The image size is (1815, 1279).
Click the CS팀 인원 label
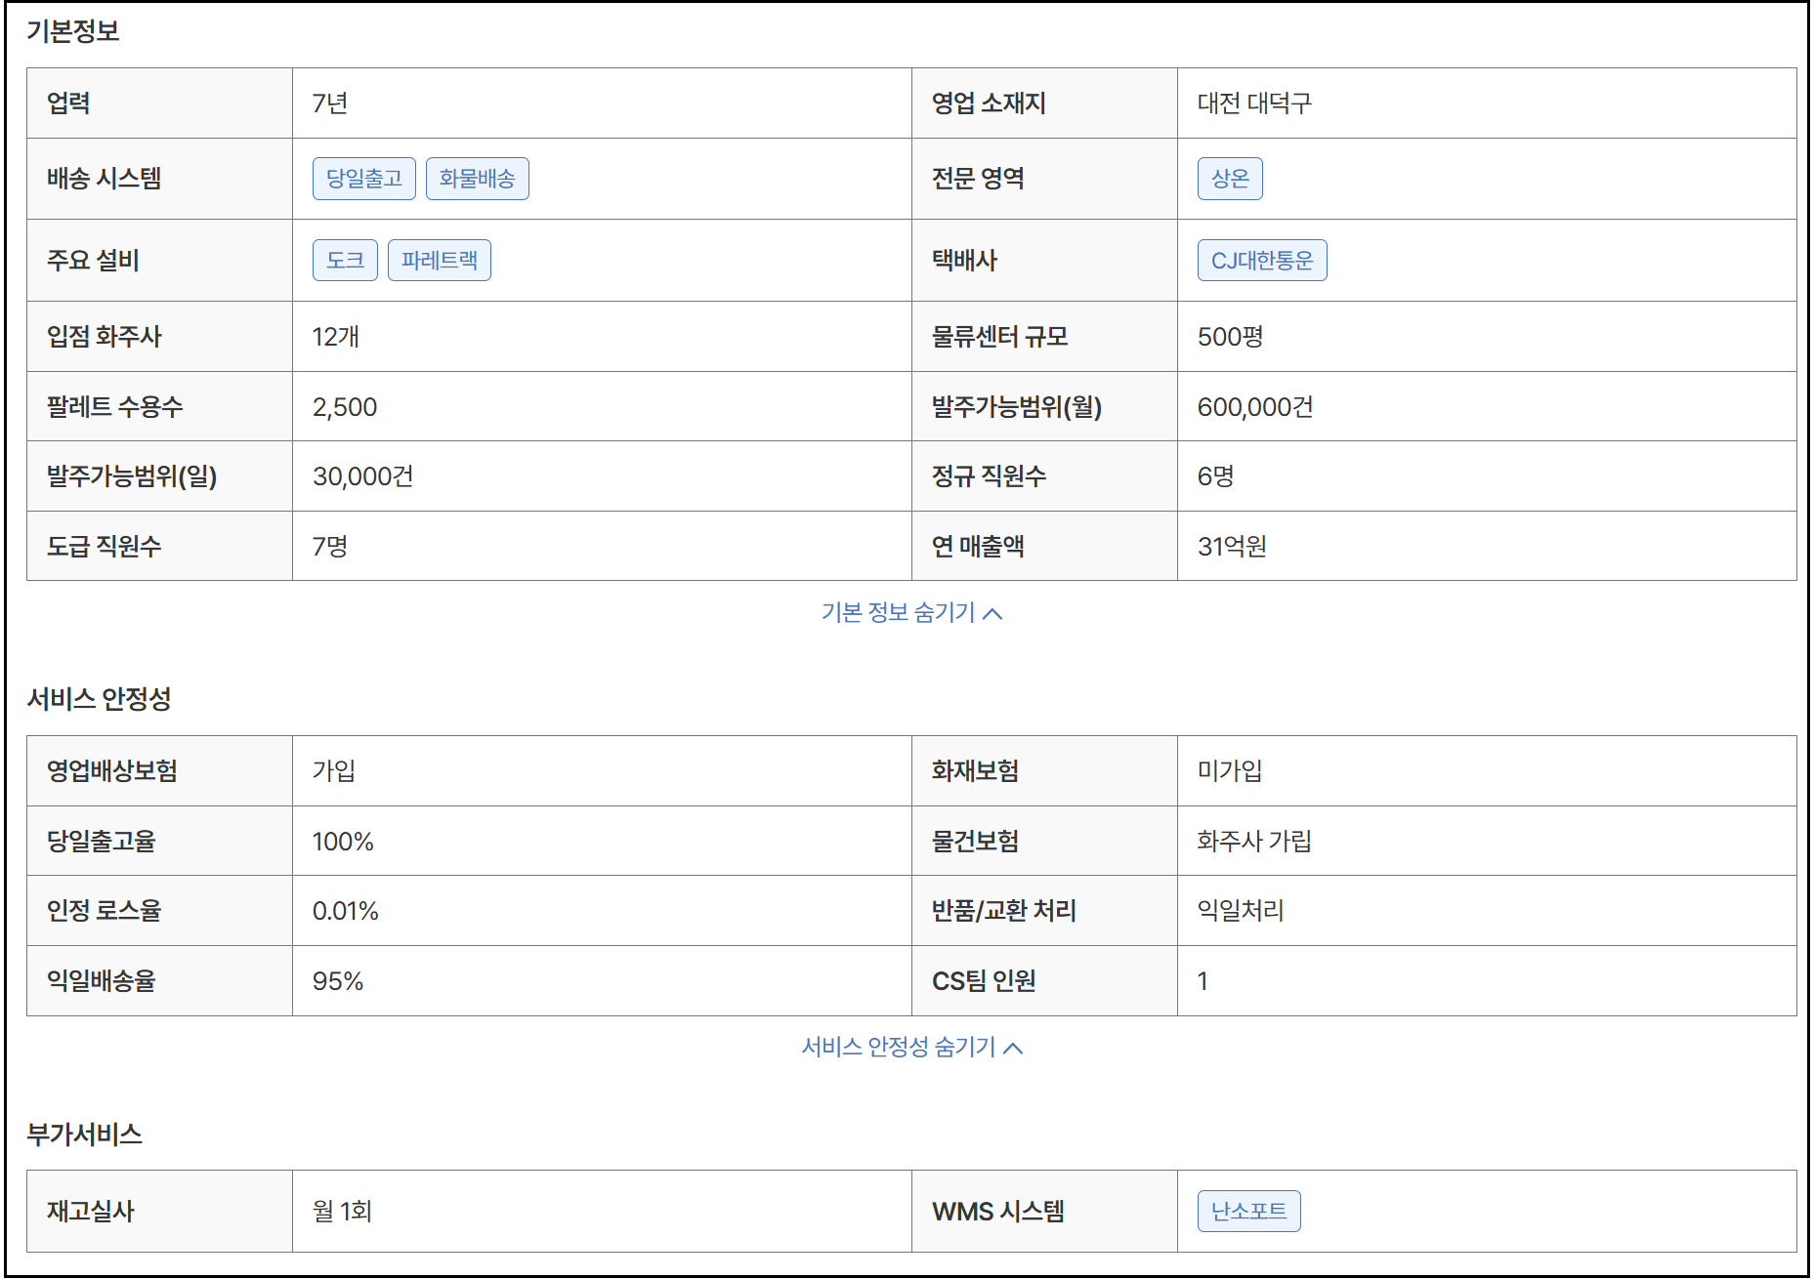(x=984, y=981)
